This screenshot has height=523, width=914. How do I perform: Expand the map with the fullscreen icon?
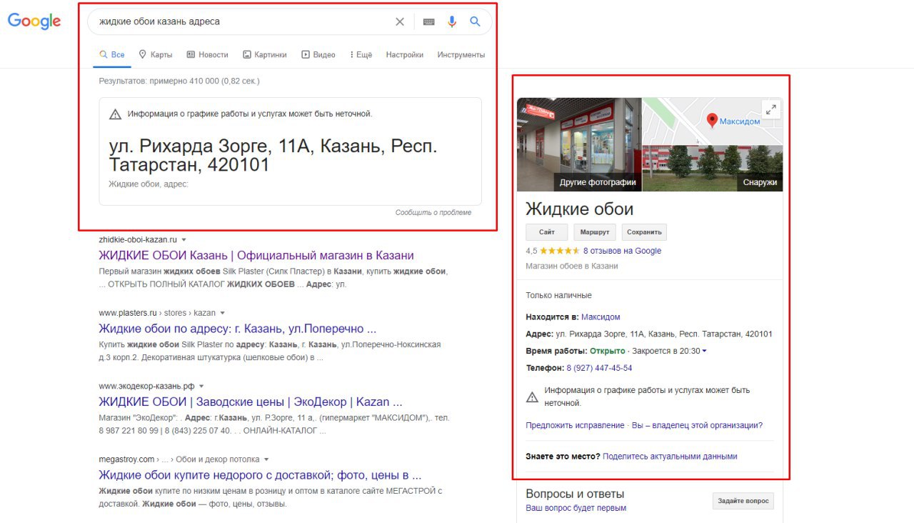[x=771, y=109]
